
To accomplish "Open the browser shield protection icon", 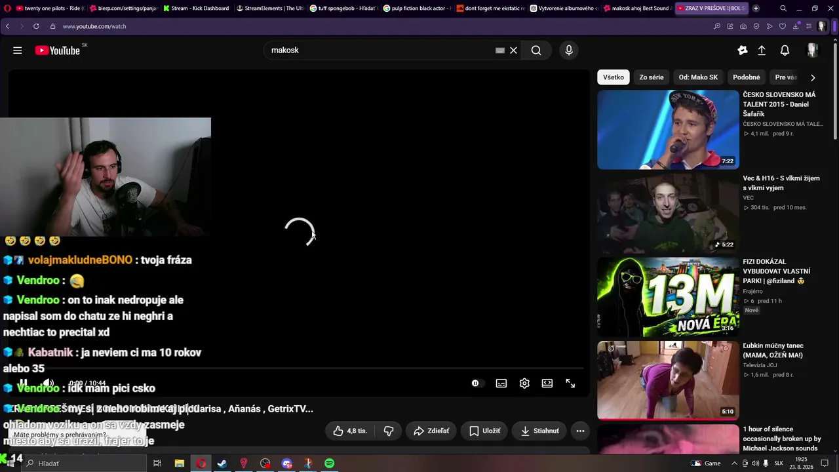I will point(756,26).
